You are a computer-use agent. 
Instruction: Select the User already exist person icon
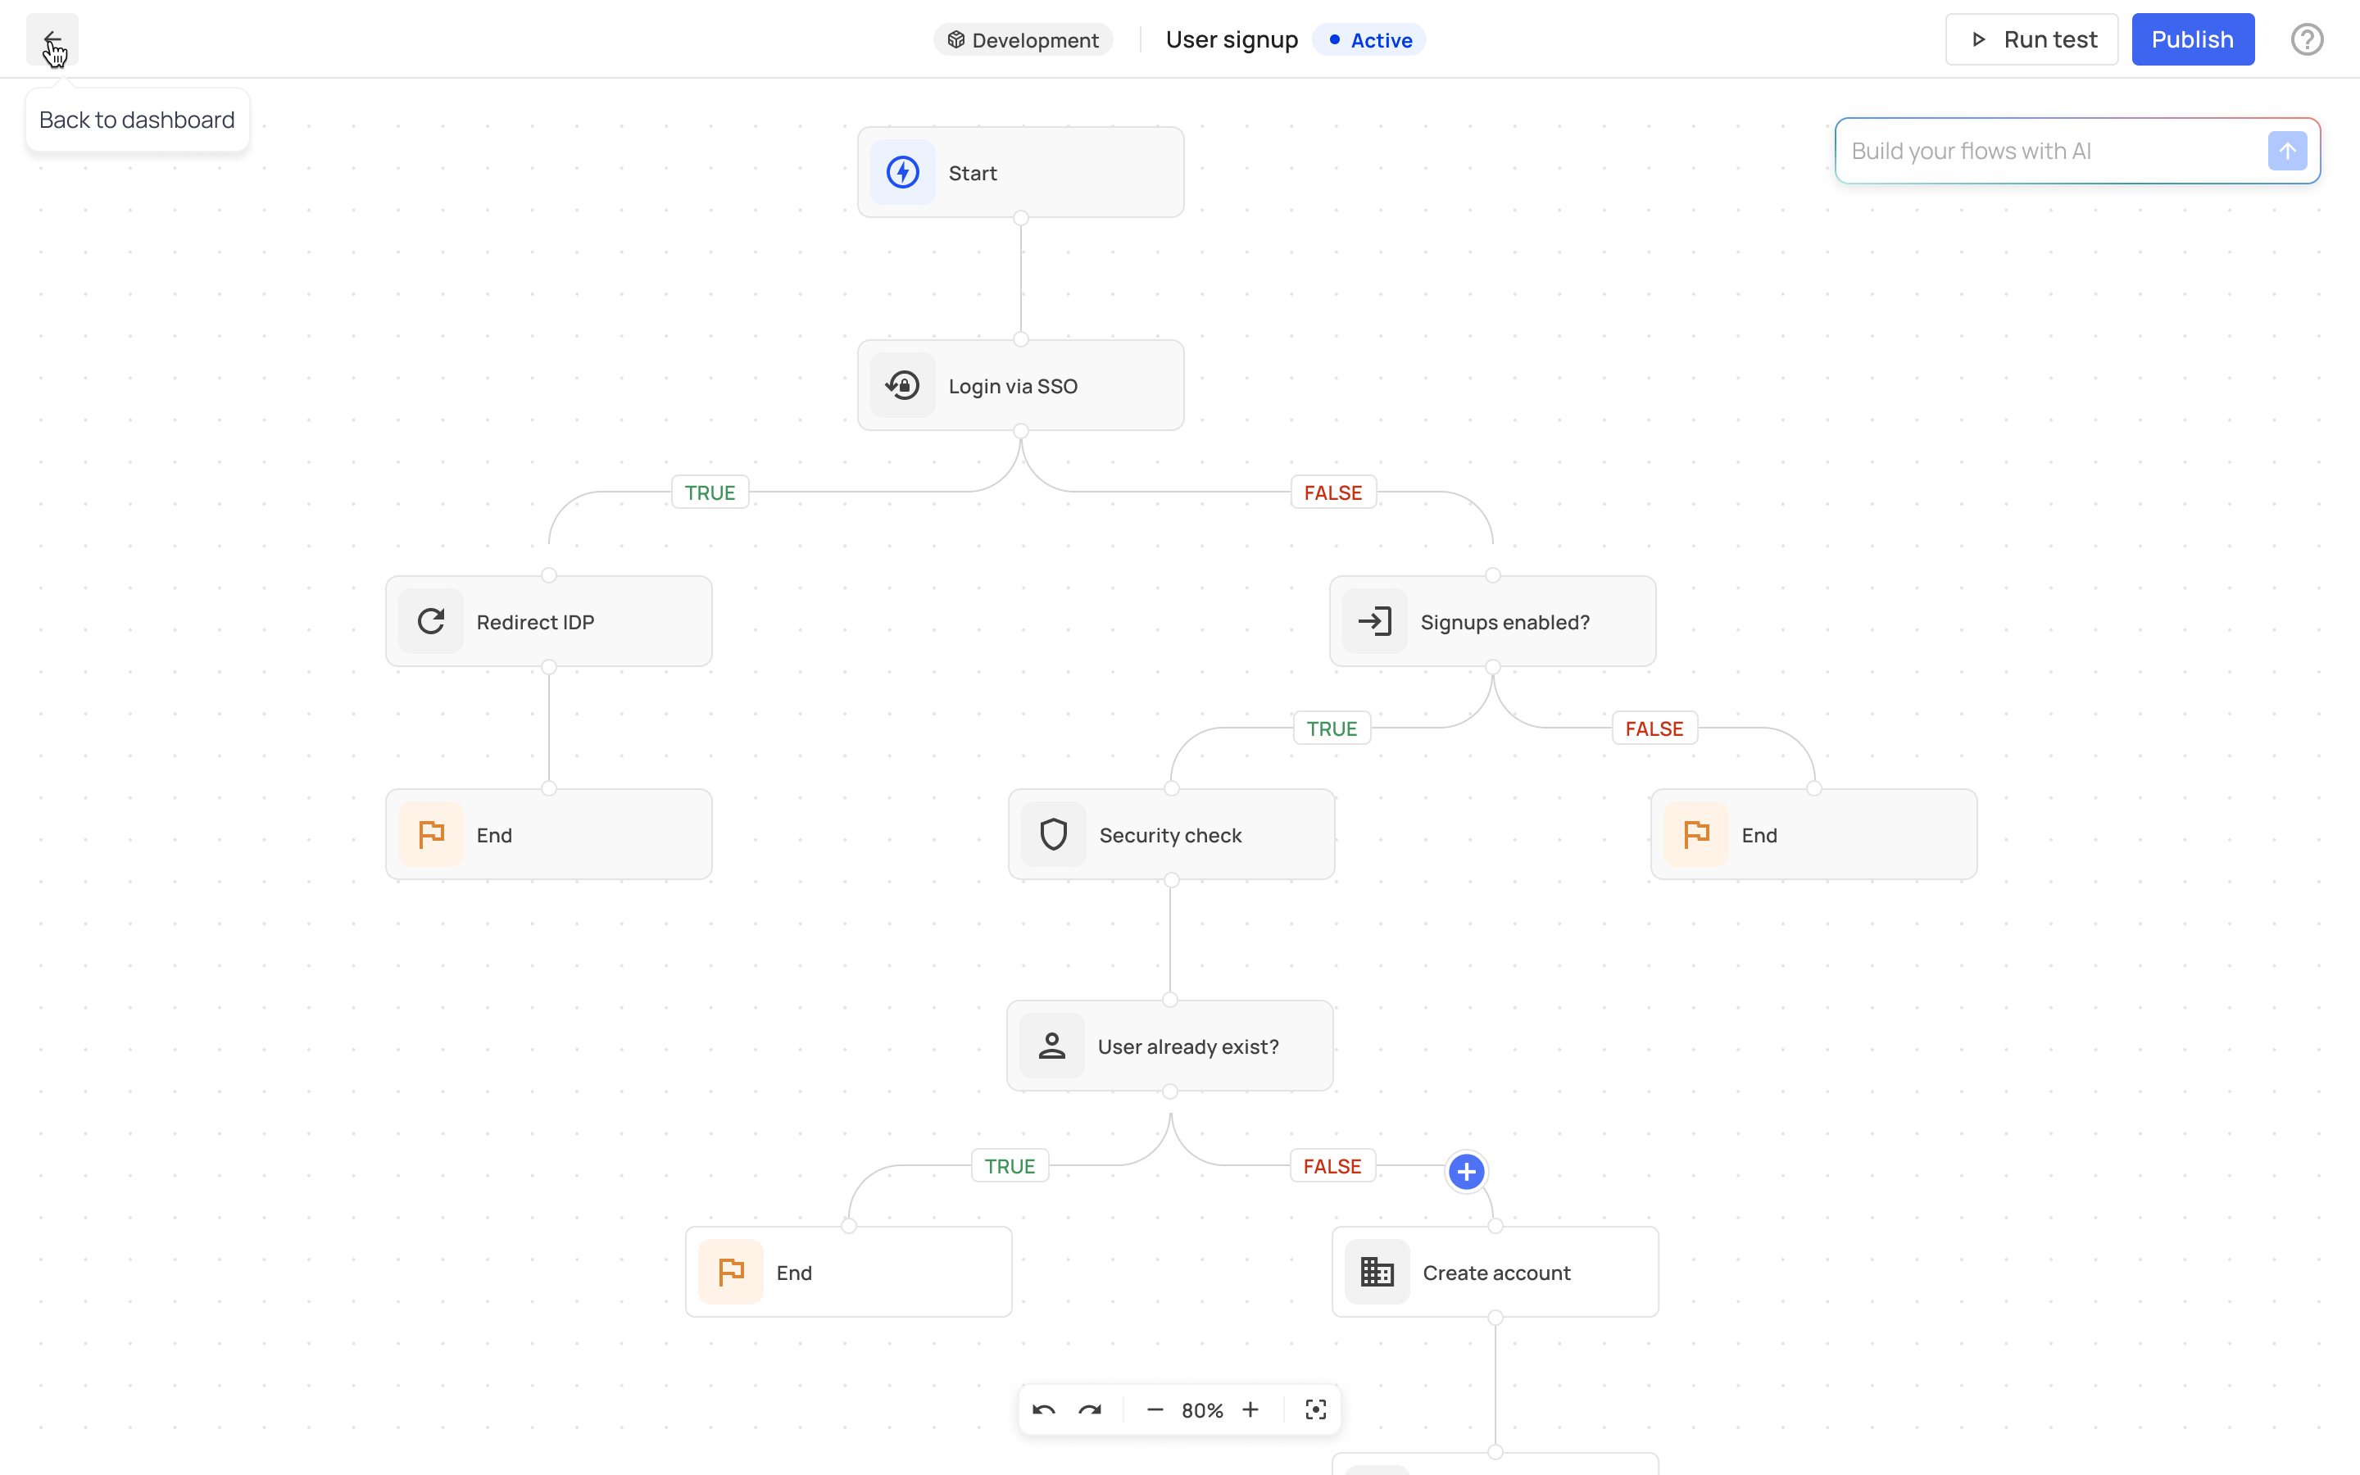click(1051, 1045)
